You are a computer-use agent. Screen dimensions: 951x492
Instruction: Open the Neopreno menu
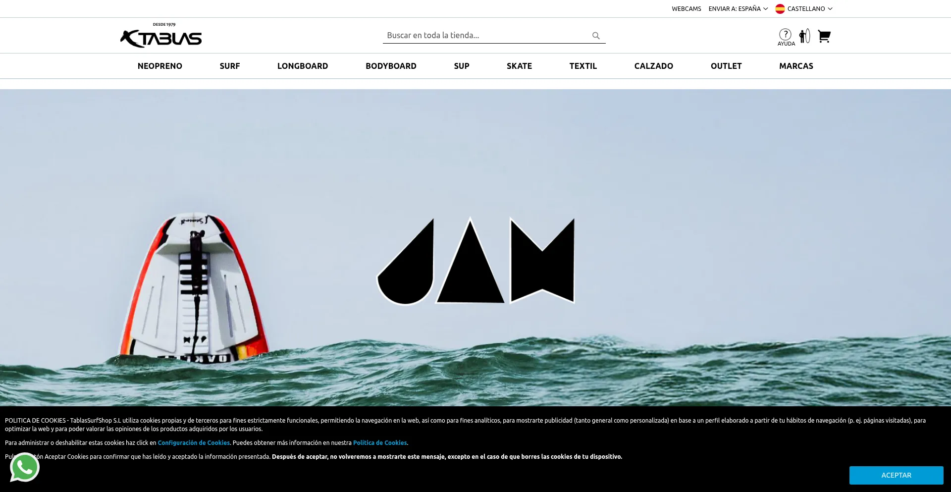point(160,66)
